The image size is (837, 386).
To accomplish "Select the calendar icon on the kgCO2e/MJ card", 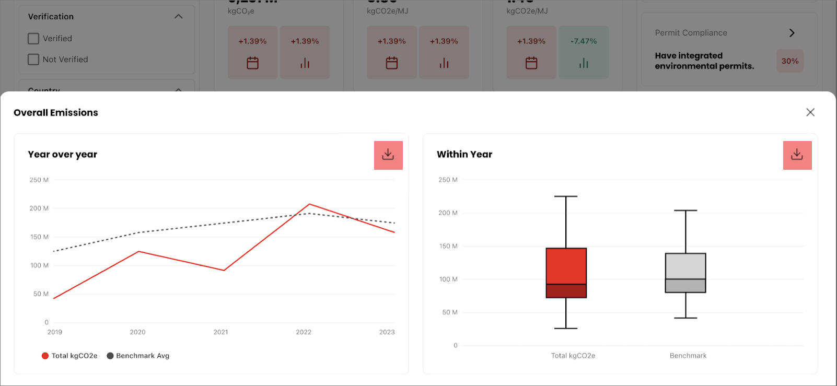I will pos(392,62).
